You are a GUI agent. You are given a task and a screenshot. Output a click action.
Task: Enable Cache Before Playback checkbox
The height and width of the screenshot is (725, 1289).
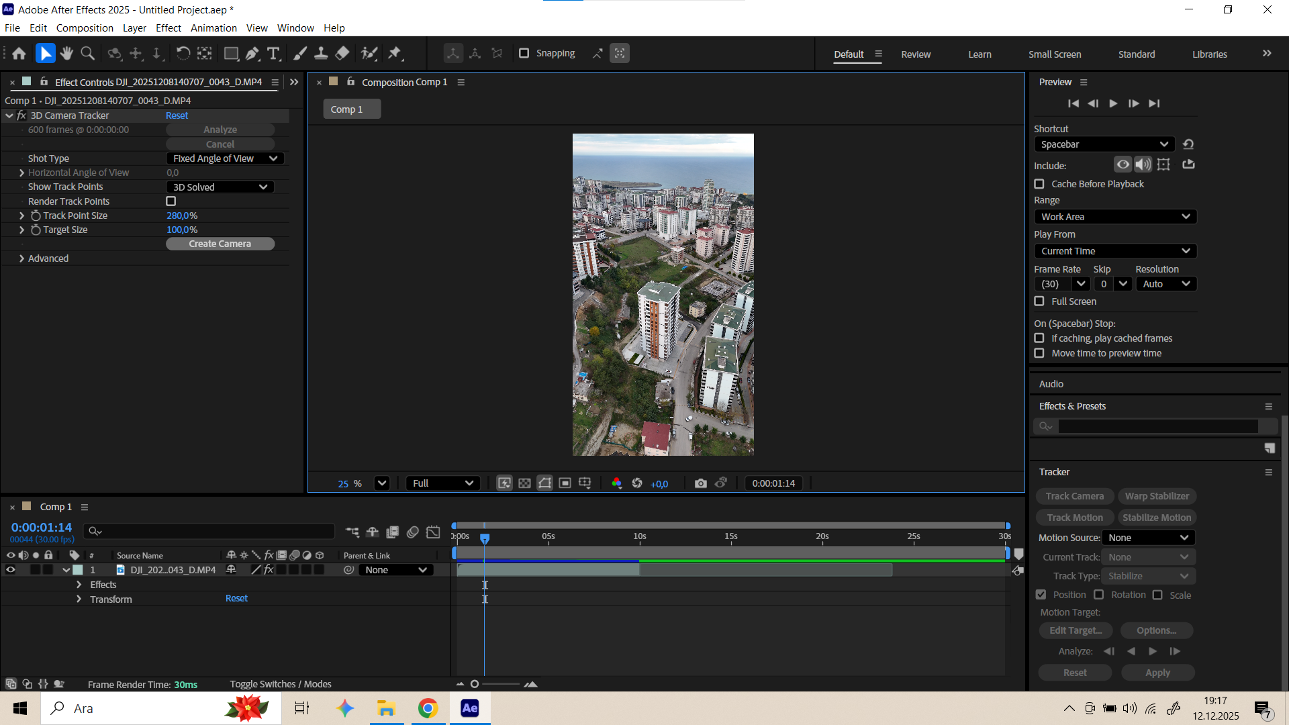click(1039, 184)
